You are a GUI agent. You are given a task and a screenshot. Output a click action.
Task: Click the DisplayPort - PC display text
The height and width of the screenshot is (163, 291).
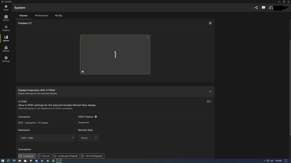37,123
